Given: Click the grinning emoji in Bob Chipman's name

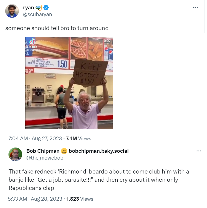Looking at the screenshot, I should tap(64, 151).
